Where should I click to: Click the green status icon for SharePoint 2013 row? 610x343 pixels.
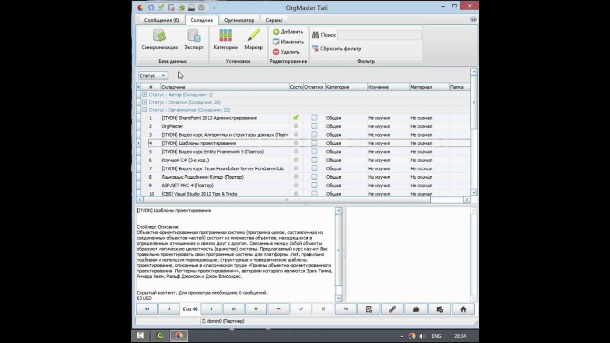296,117
